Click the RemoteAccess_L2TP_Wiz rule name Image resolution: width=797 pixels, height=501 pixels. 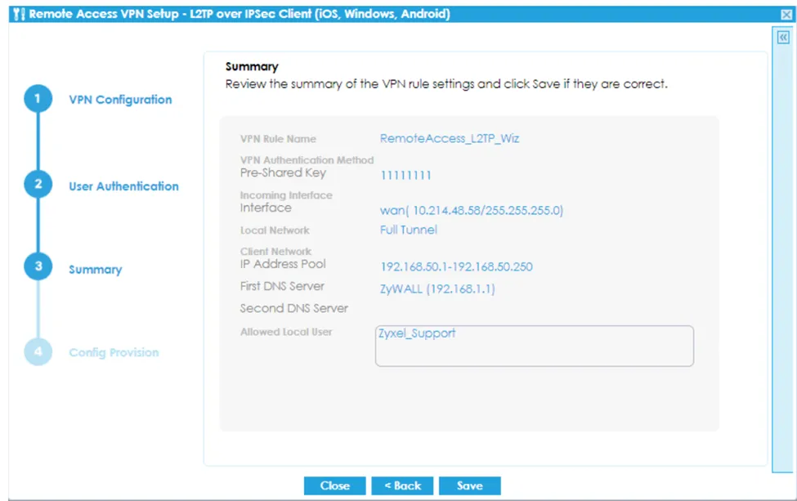pos(450,139)
